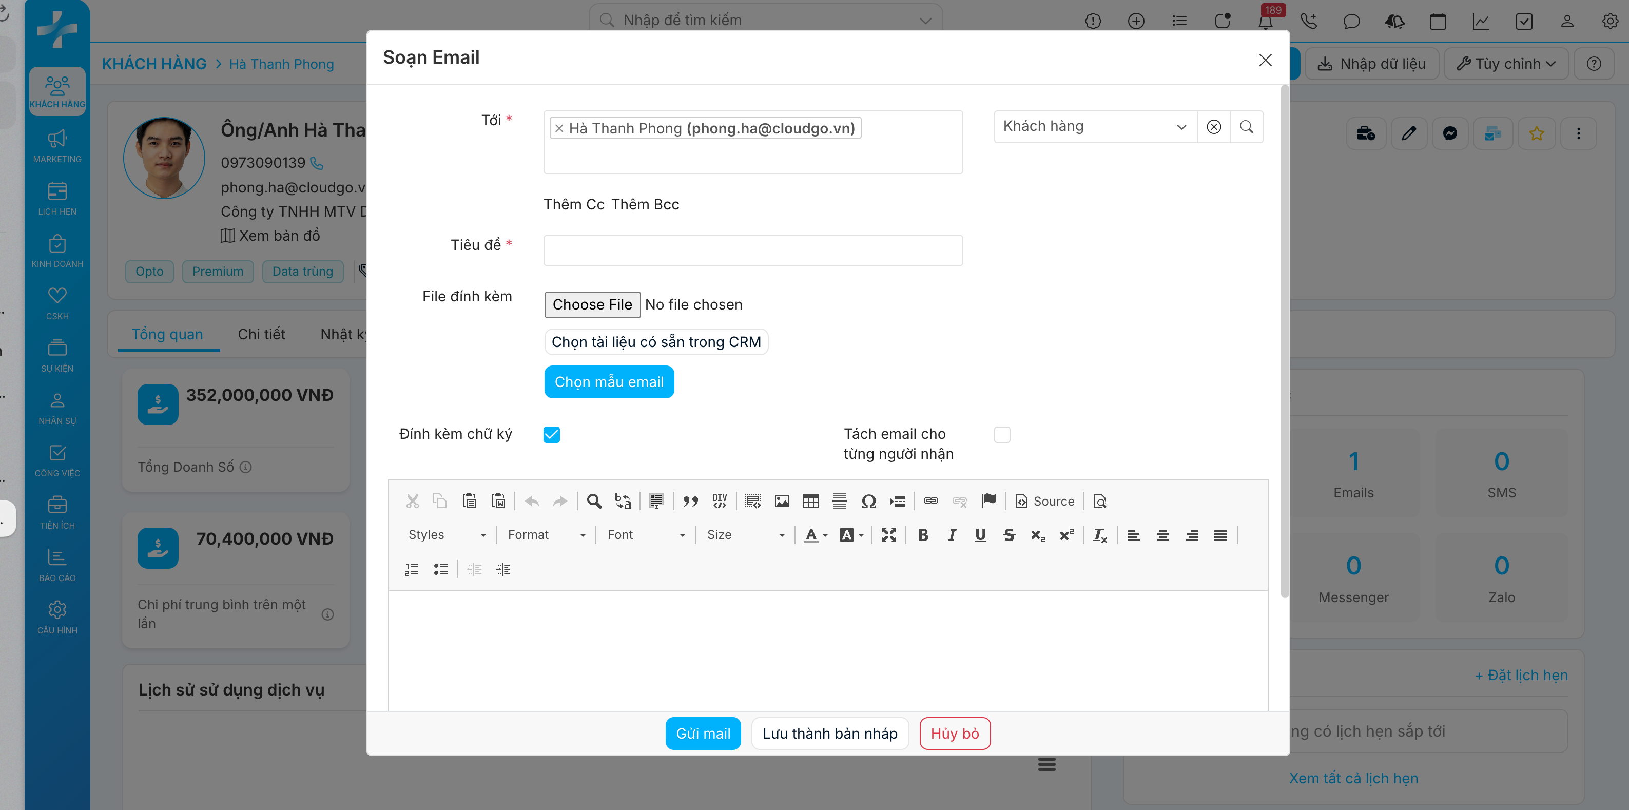Click Chọn mẫu email button
The height and width of the screenshot is (810, 1629).
pyautogui.click(x=608, y=382)
